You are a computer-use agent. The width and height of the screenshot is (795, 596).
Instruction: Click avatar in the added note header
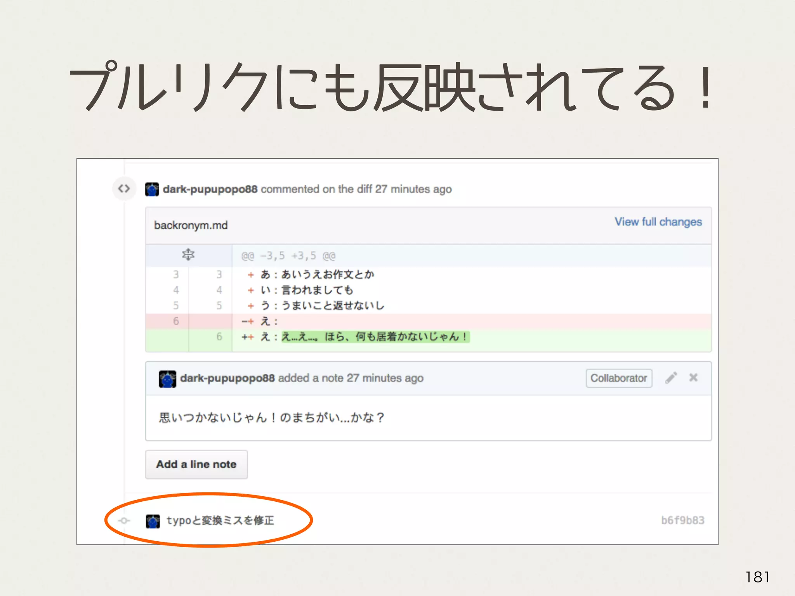167,379
